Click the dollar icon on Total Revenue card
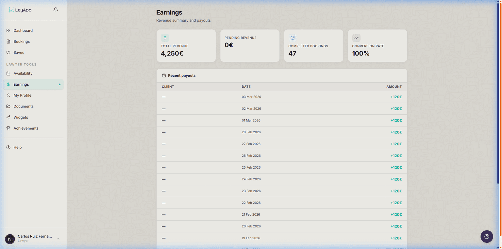This screenshot has width=502, height=249. coord(165,38)
